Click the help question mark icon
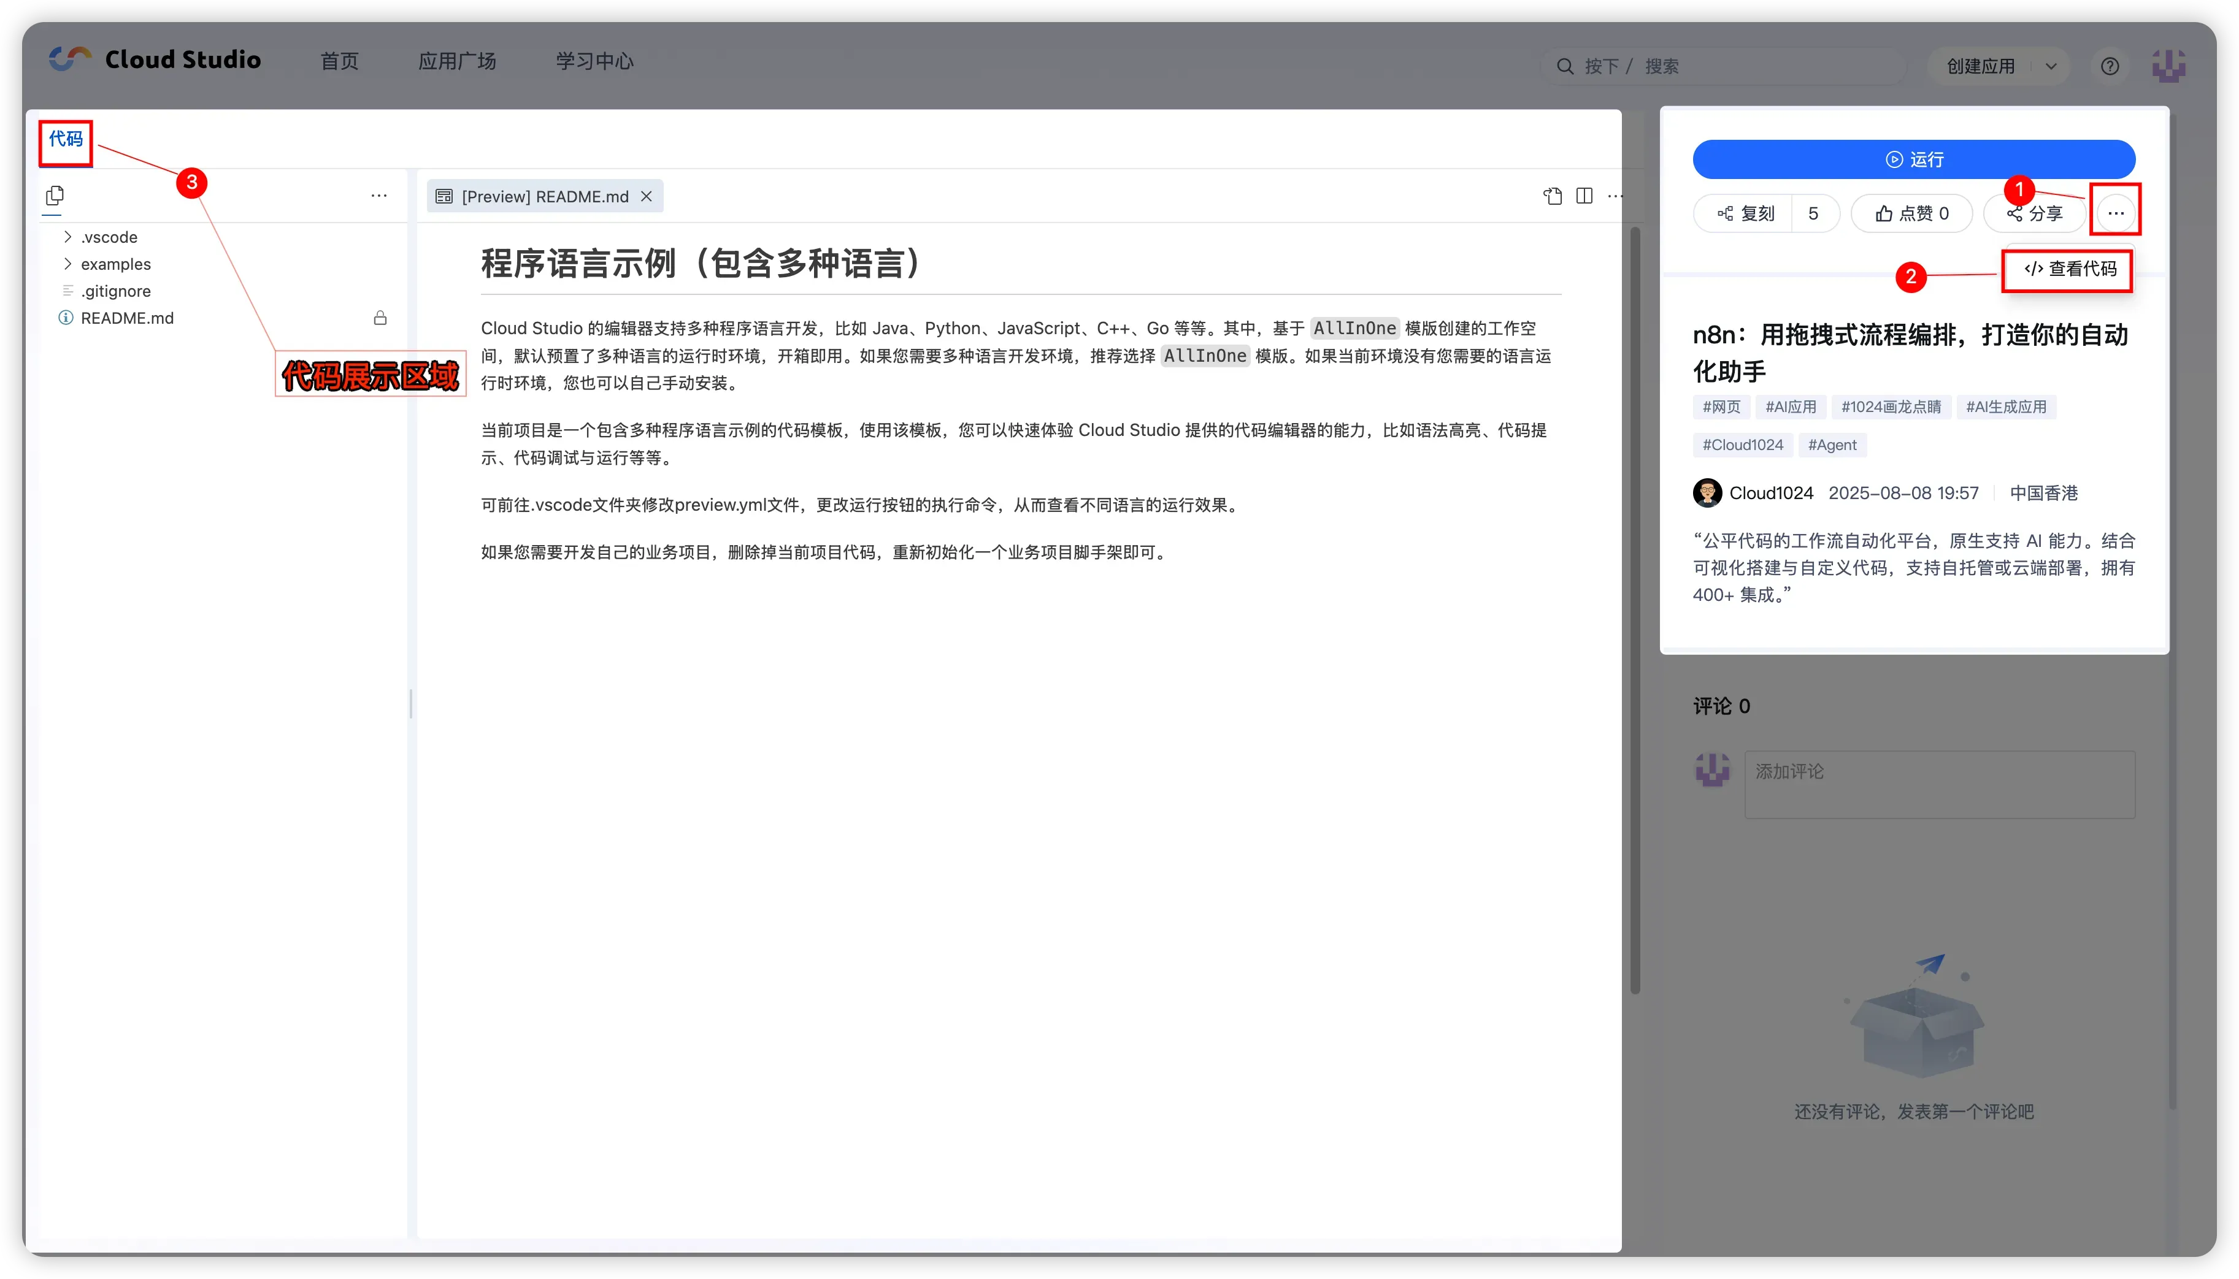The height and width of the screenshot is (1279, 2239). (x=2109, y=66)
